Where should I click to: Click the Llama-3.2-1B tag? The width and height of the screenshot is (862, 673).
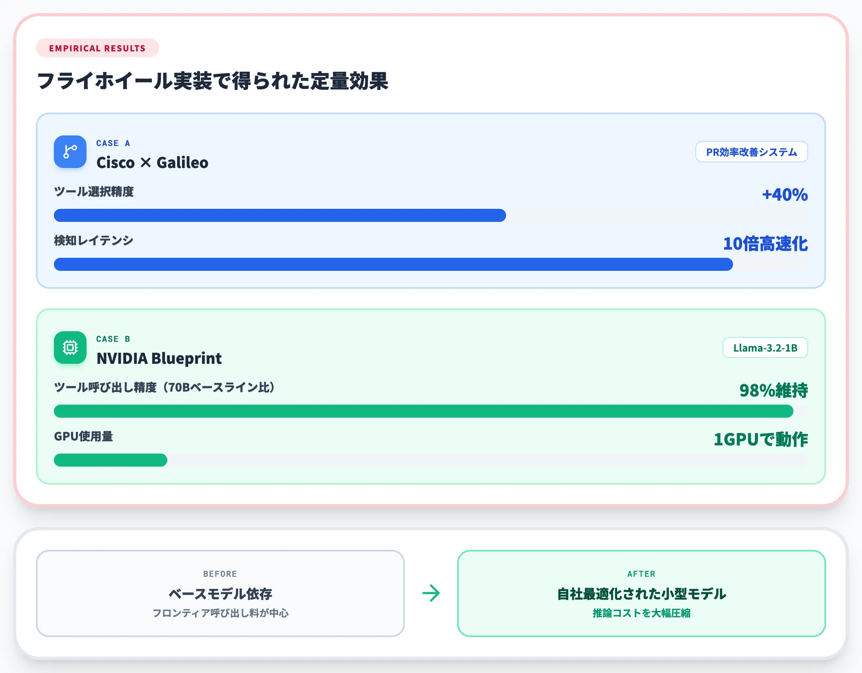point(765,348)
